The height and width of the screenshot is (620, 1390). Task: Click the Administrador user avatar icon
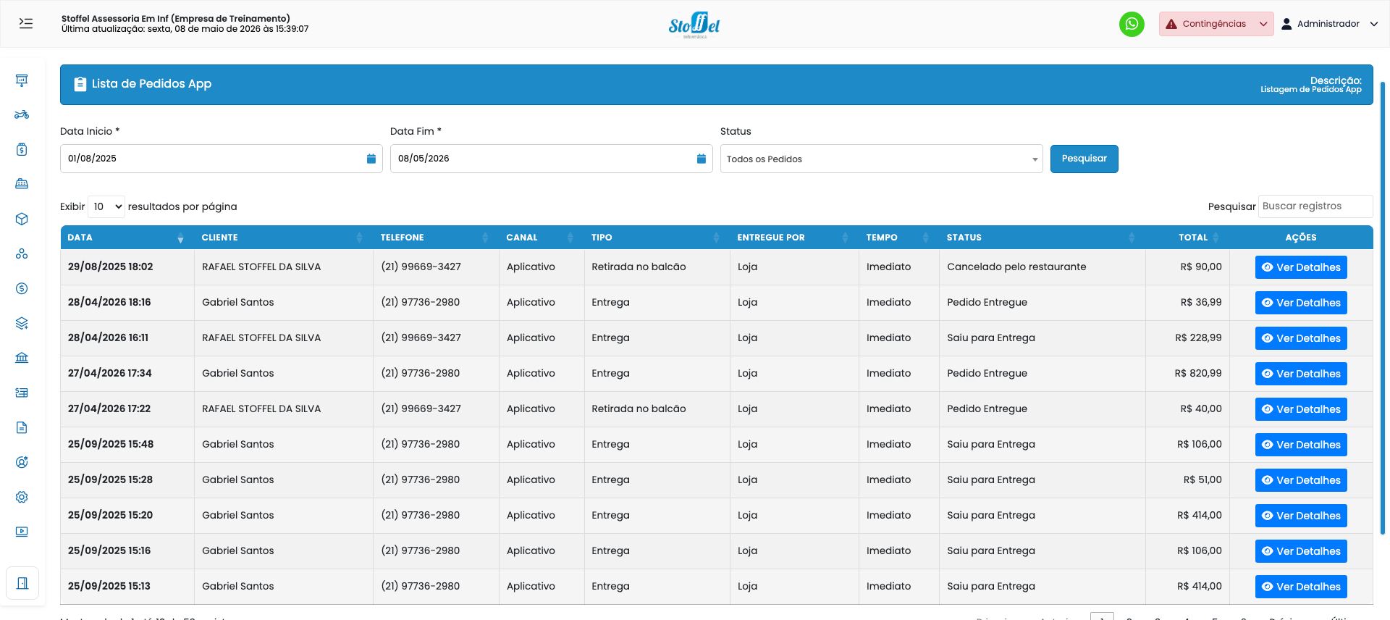pyautogui.click(x=1286, y=24)
